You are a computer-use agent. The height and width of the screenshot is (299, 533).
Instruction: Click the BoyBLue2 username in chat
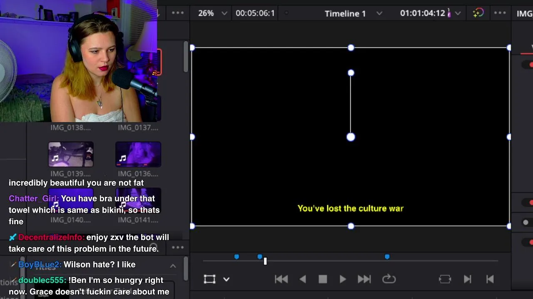tap(40, 265)
